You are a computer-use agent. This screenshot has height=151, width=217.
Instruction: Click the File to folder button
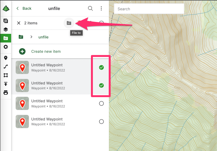[69, 23]
